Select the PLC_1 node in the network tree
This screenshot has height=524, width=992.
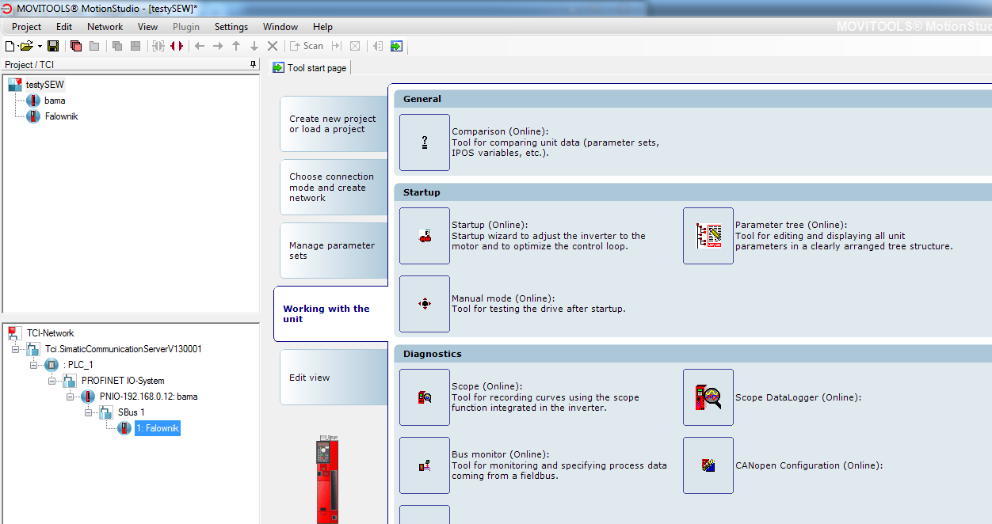click(79, 365)
